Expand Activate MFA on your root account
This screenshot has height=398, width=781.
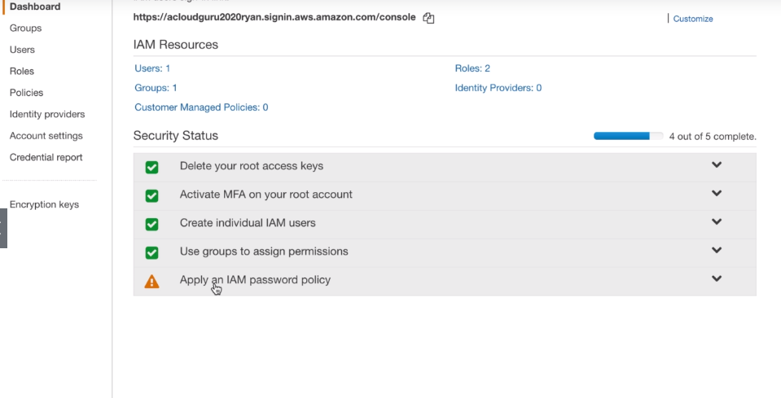coord(717,194)
